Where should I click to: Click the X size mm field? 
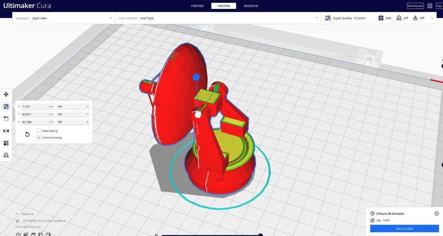tap(38, 106)
